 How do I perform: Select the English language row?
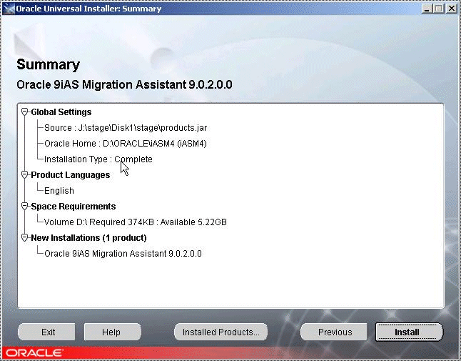pyautogui.click(x=59, y=191)
